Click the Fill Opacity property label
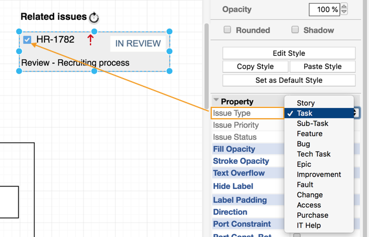Viewport: 369px width, 237px height. point(234,149)
